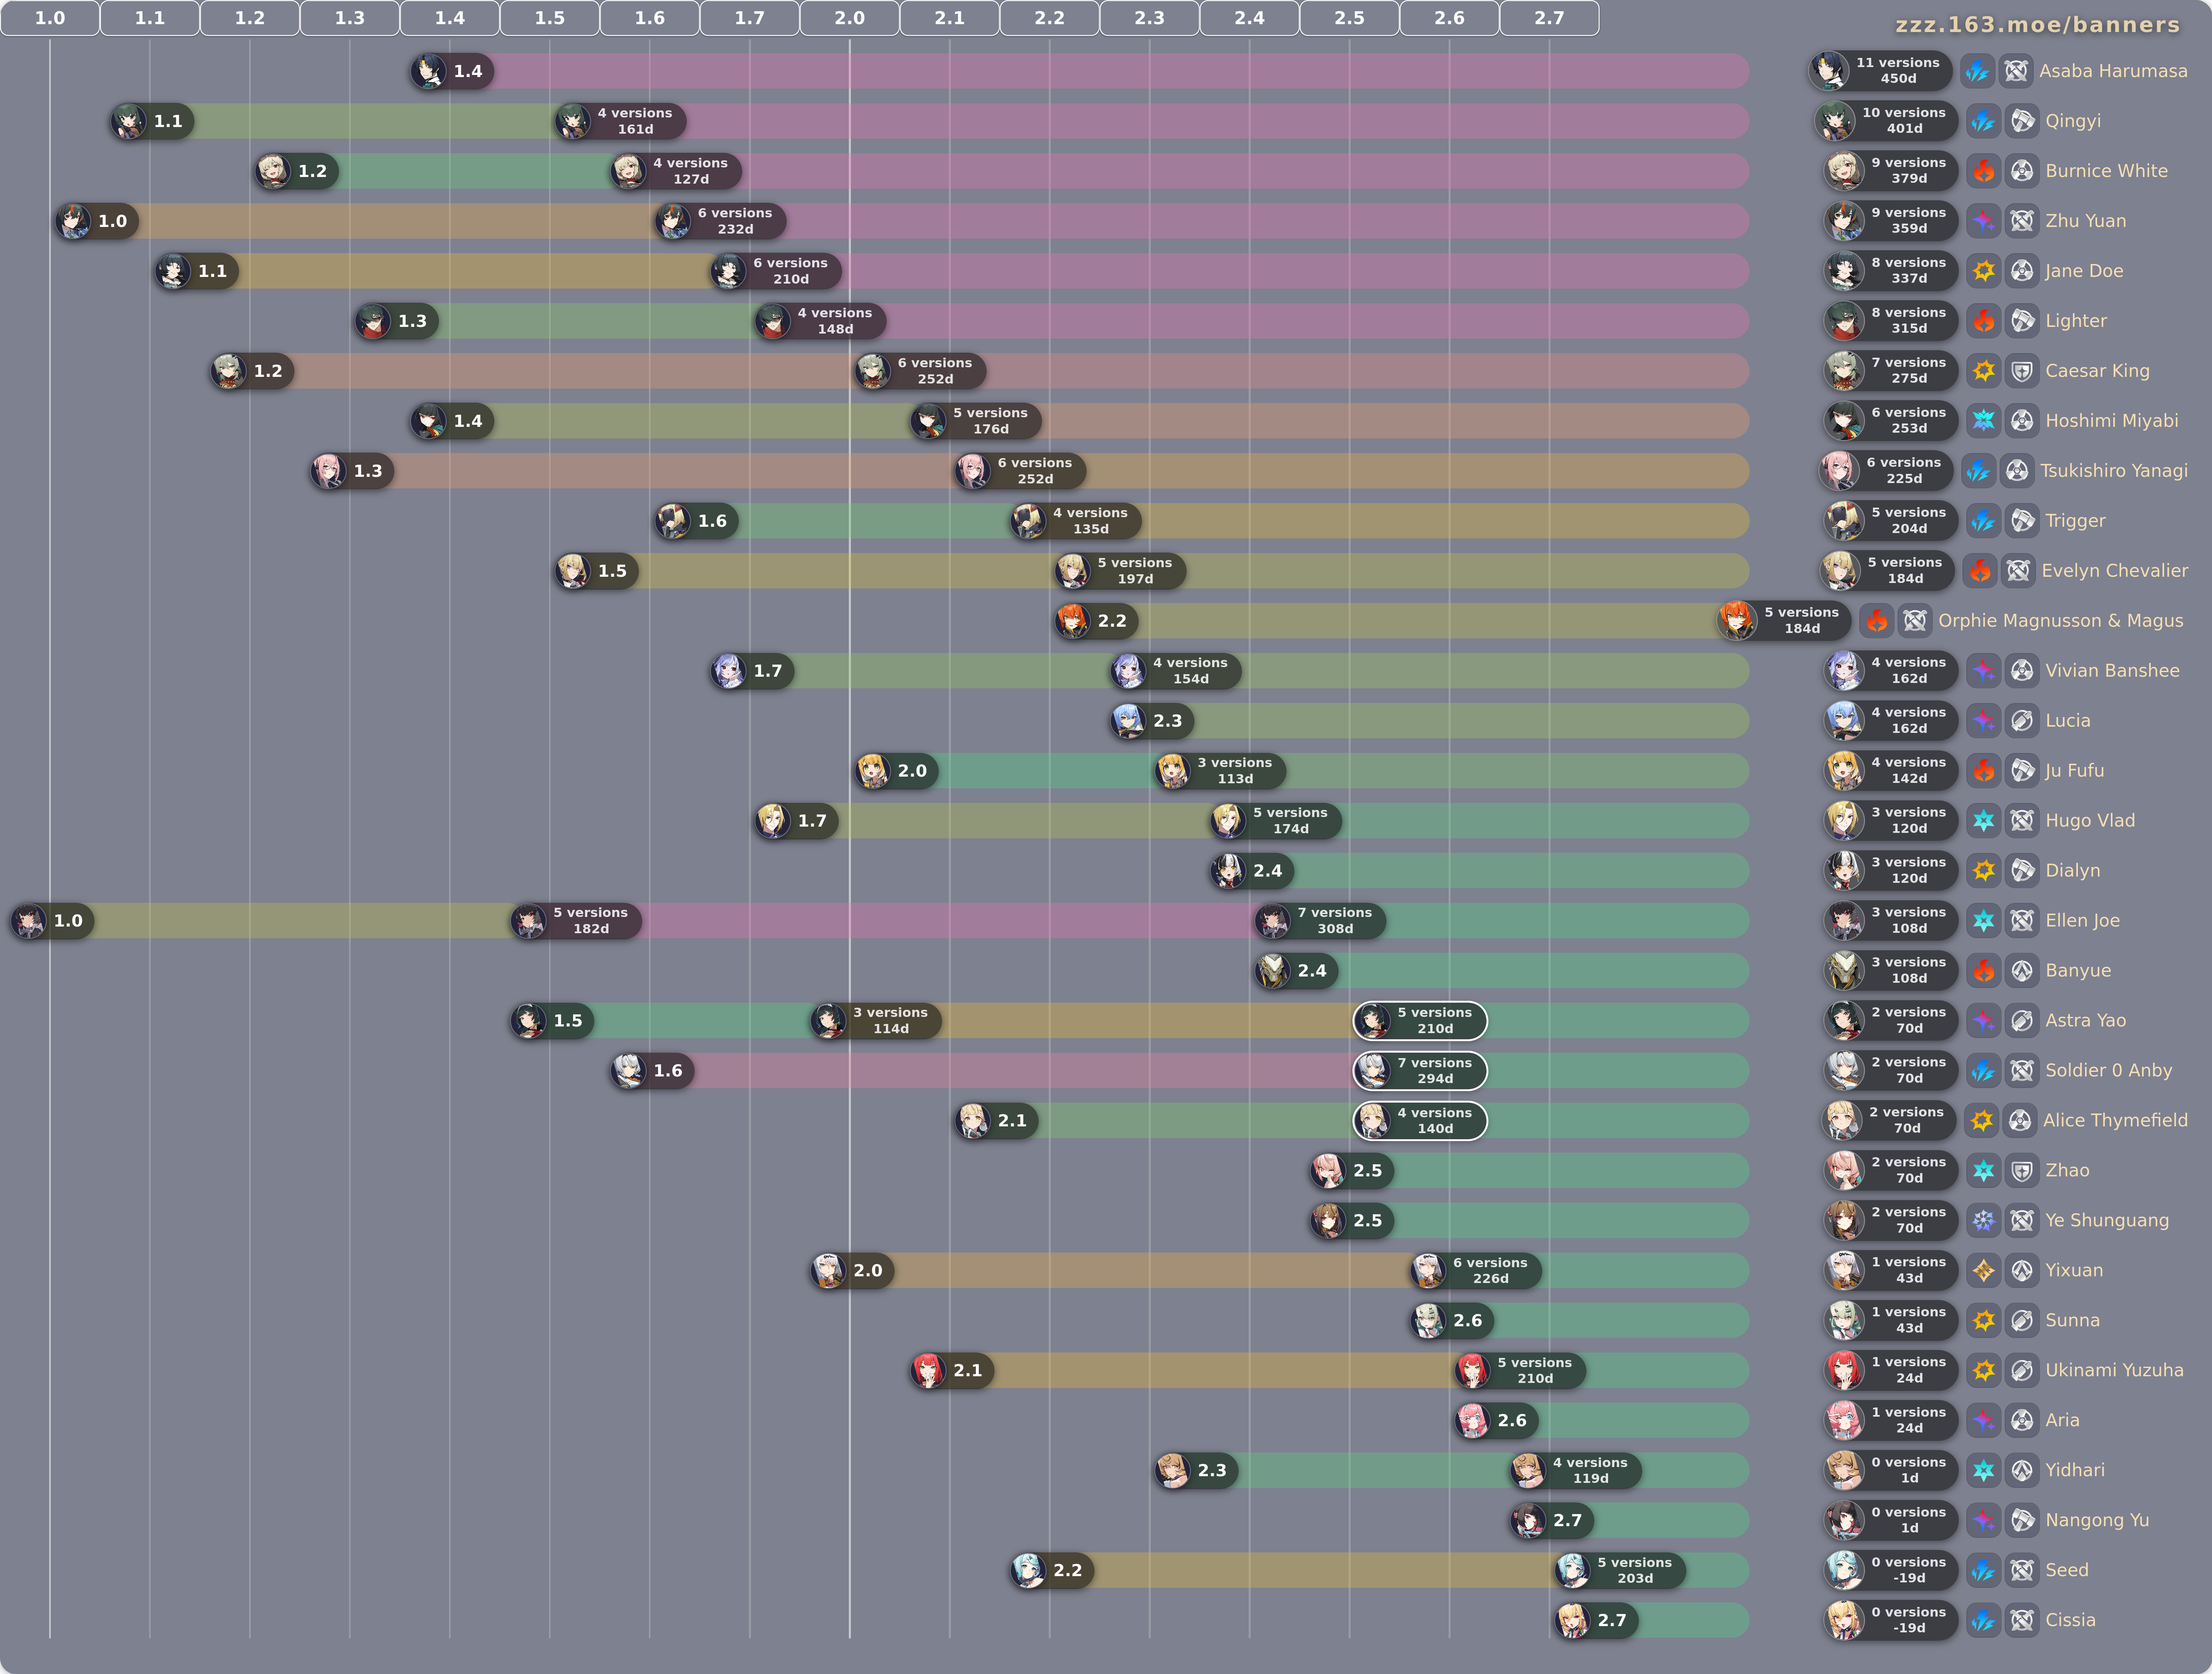Screen dimensions: 2212x1674
Task: Click the '11 versions 450d' summary badge
Action: 1881,71
